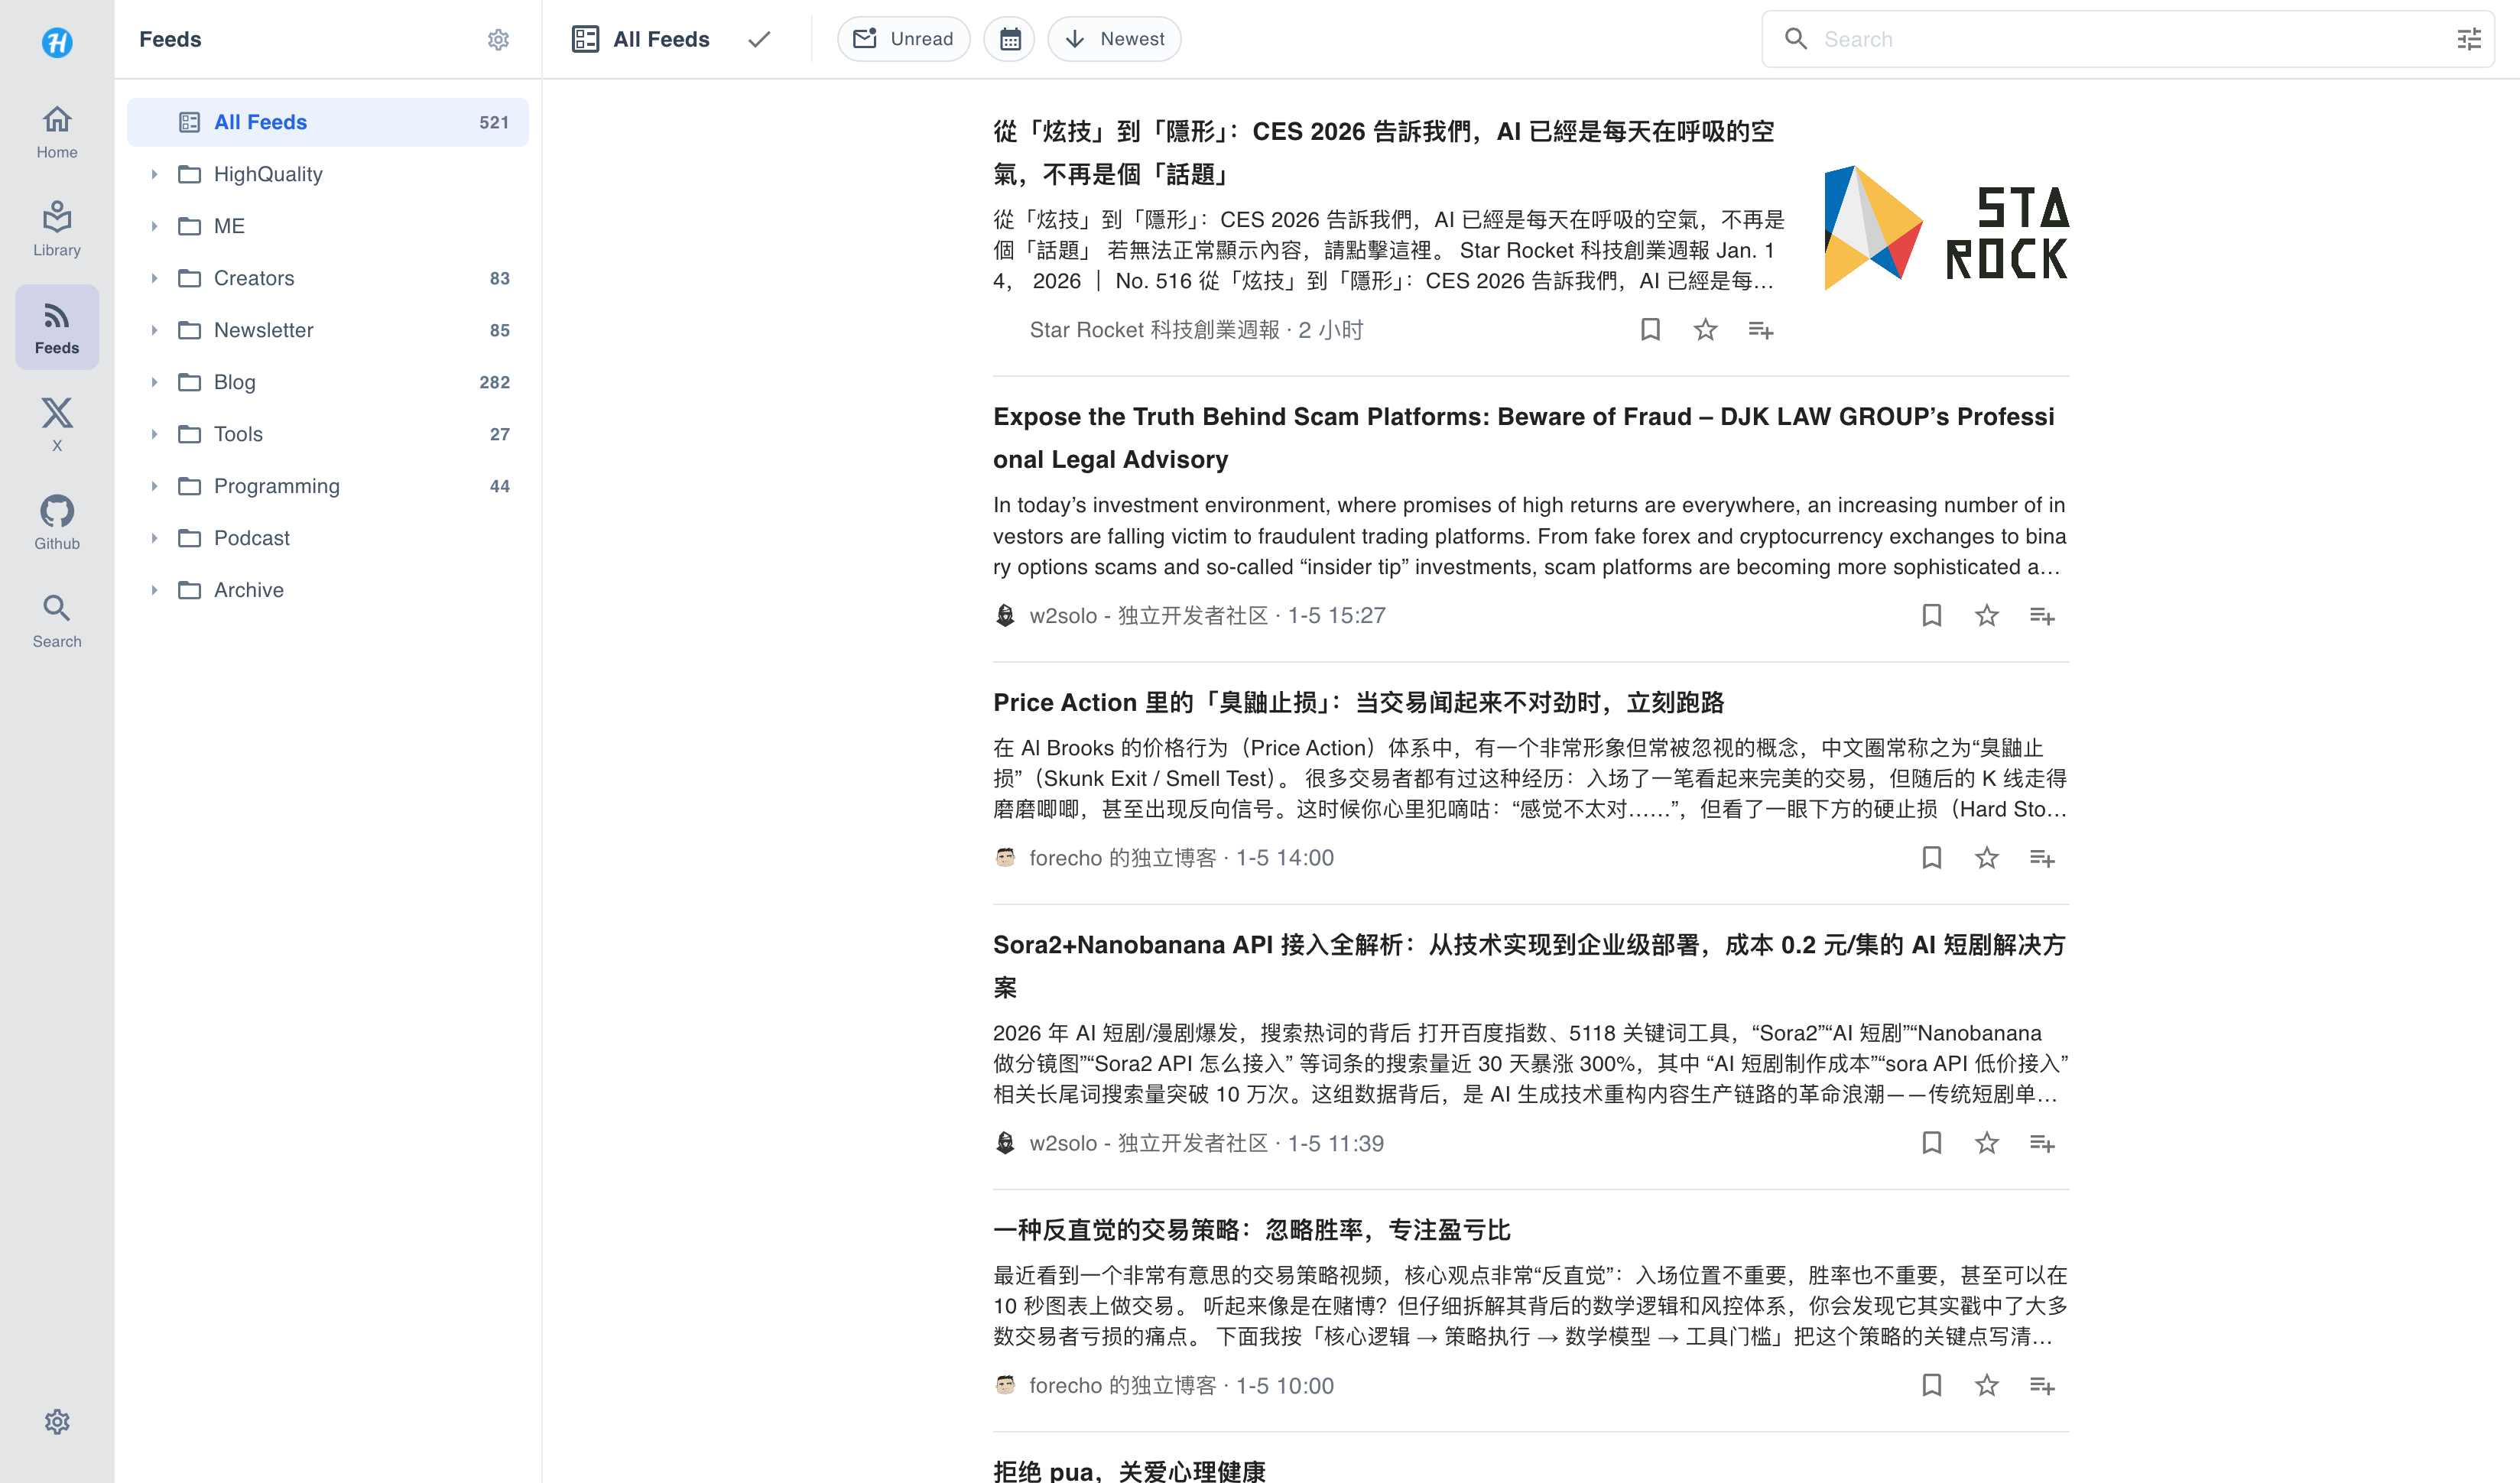Star the Price Action article

(x=1986, y=857)
